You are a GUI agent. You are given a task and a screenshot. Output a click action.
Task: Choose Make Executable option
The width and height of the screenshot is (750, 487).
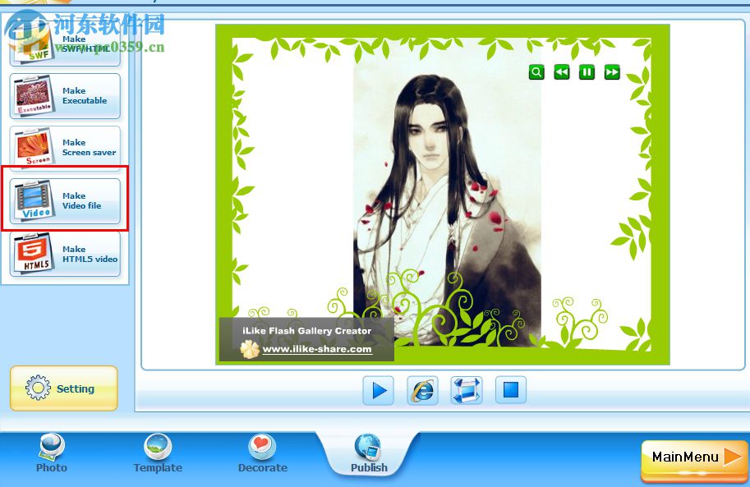click(65, 96)
